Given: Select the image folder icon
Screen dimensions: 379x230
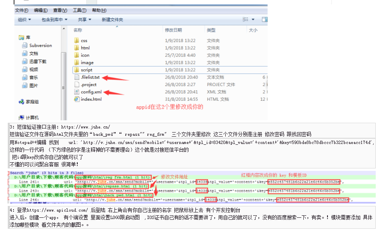Looking at the screenshot, I should pos(76,62).
